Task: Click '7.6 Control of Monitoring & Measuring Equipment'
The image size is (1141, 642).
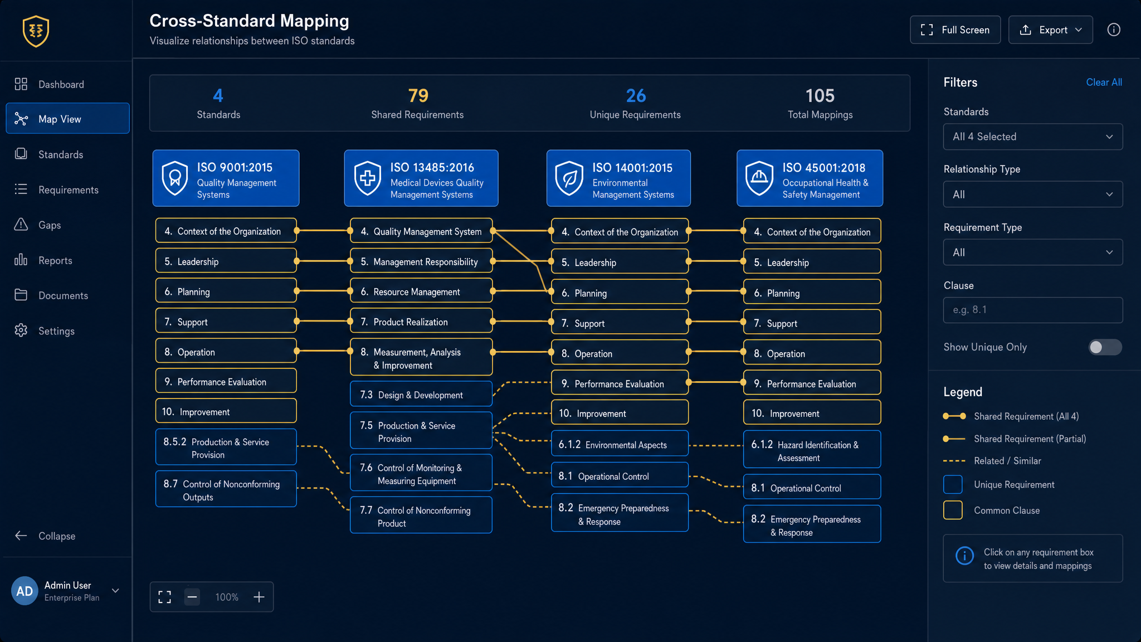Action: pos(421,473)
